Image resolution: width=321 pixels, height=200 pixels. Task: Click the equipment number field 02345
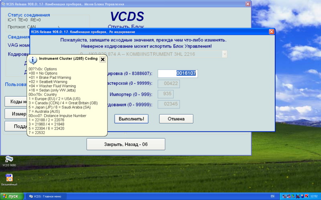click(x=169, y=104)
